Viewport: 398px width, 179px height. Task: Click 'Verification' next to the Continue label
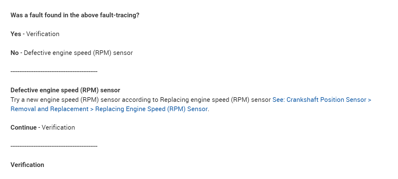(x=58, y=127)
